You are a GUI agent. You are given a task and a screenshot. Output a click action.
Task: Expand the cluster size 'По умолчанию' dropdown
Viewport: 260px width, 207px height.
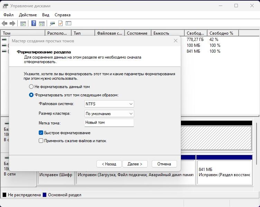click(109, 113)
